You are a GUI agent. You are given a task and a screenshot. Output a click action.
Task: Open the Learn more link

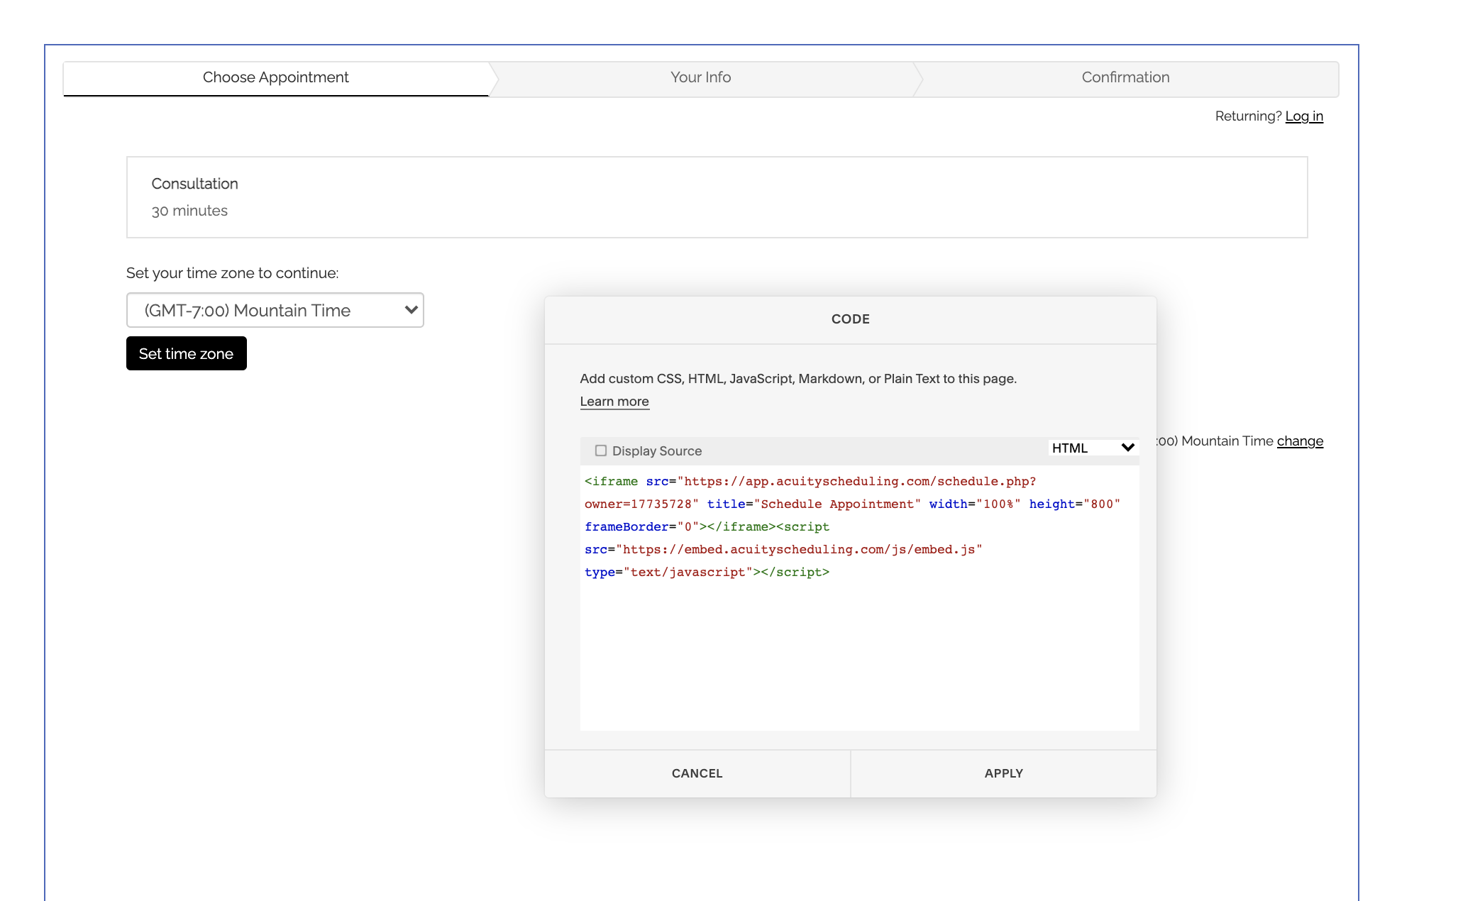(x=614, y=402)
